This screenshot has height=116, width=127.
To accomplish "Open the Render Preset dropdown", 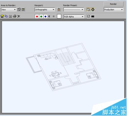I will [73, 9].
